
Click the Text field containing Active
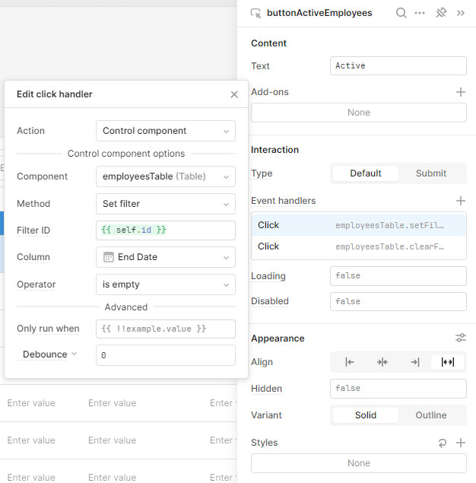[x=398, y=66]
